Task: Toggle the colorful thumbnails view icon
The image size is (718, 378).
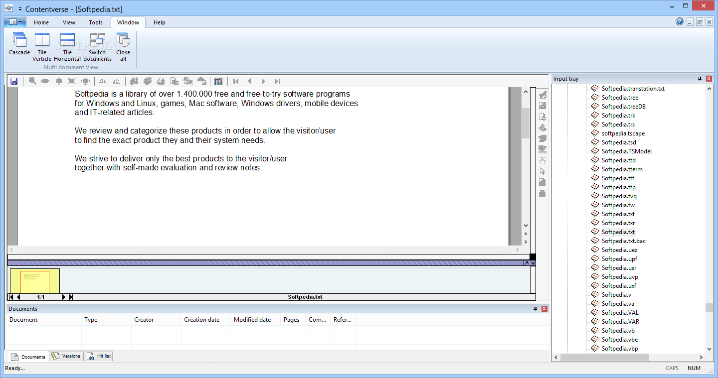Action: point(218,81)
